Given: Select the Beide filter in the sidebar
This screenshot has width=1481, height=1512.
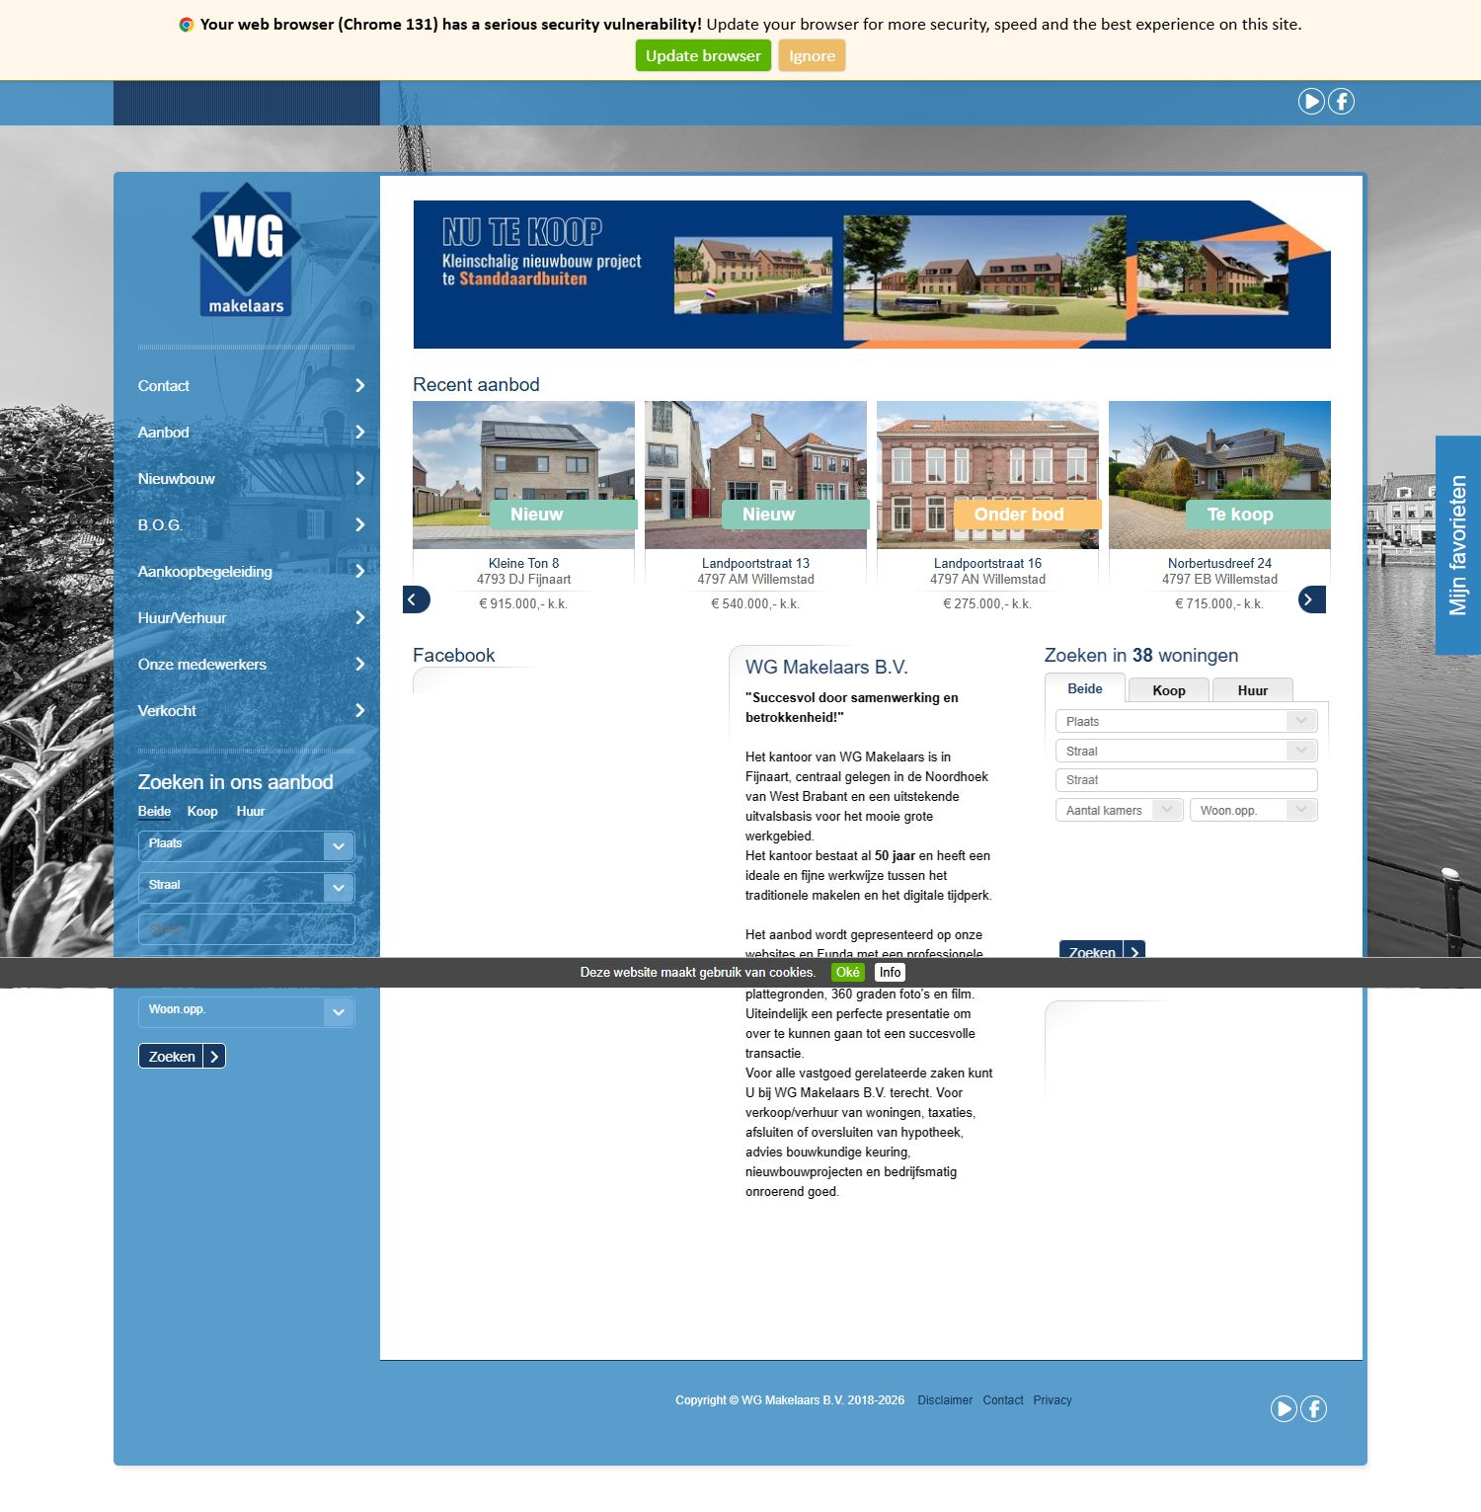Looking at the screenshot, I should click(154, 811).
